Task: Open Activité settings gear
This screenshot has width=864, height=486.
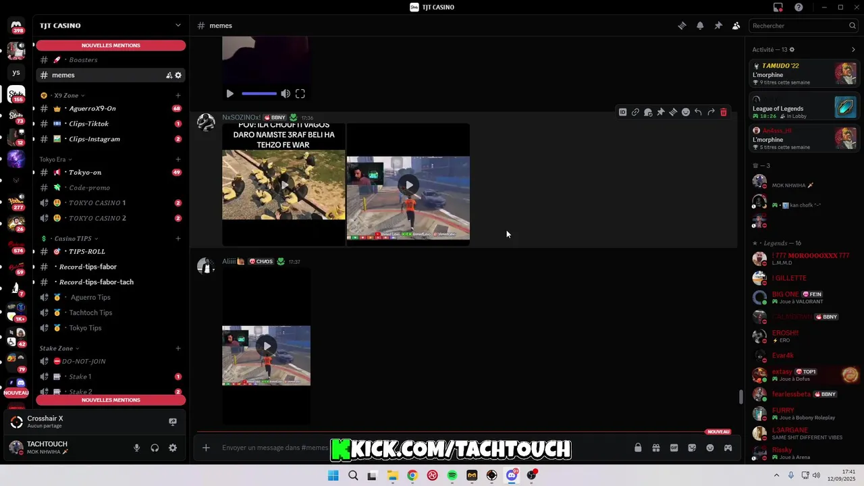Action: (x=792, y=49)
